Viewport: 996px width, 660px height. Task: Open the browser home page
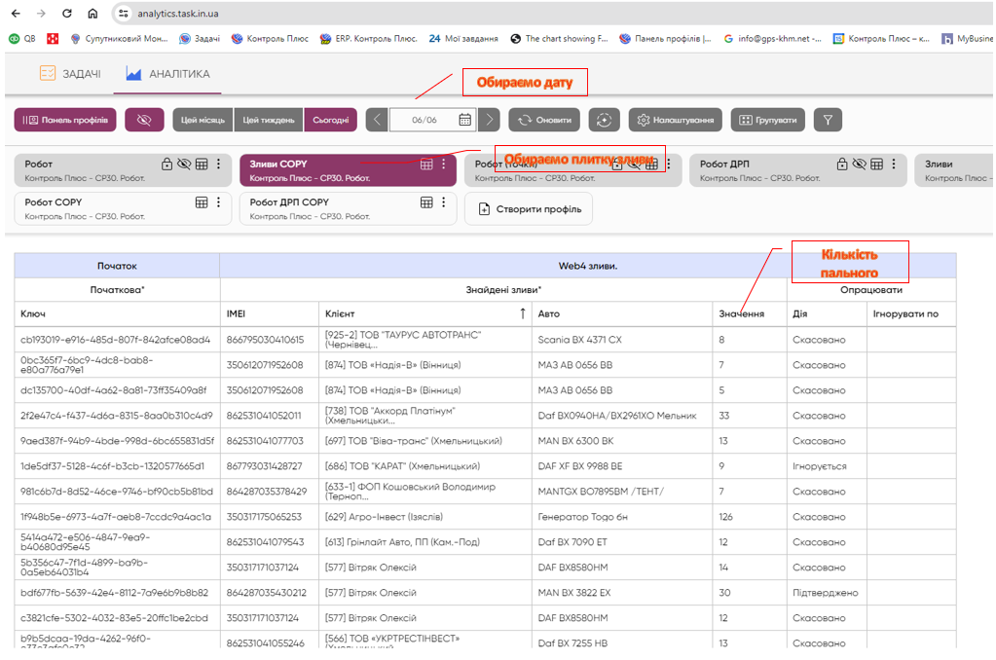(x=92, y=14)
